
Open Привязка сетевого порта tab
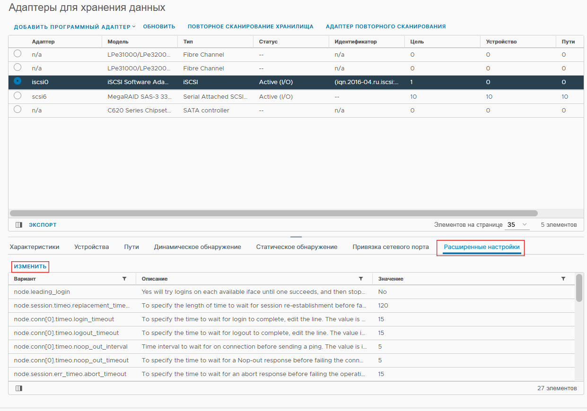point(391,247)
